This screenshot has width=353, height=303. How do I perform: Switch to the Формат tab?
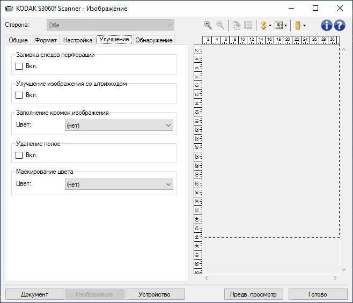coord(46,40)
